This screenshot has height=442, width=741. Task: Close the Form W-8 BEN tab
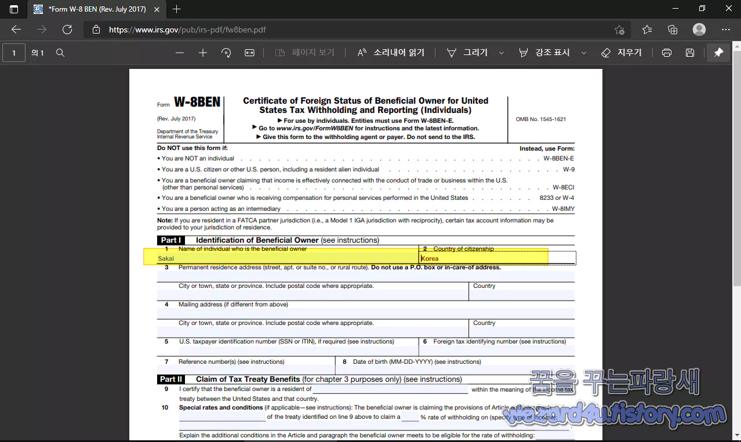155,9
